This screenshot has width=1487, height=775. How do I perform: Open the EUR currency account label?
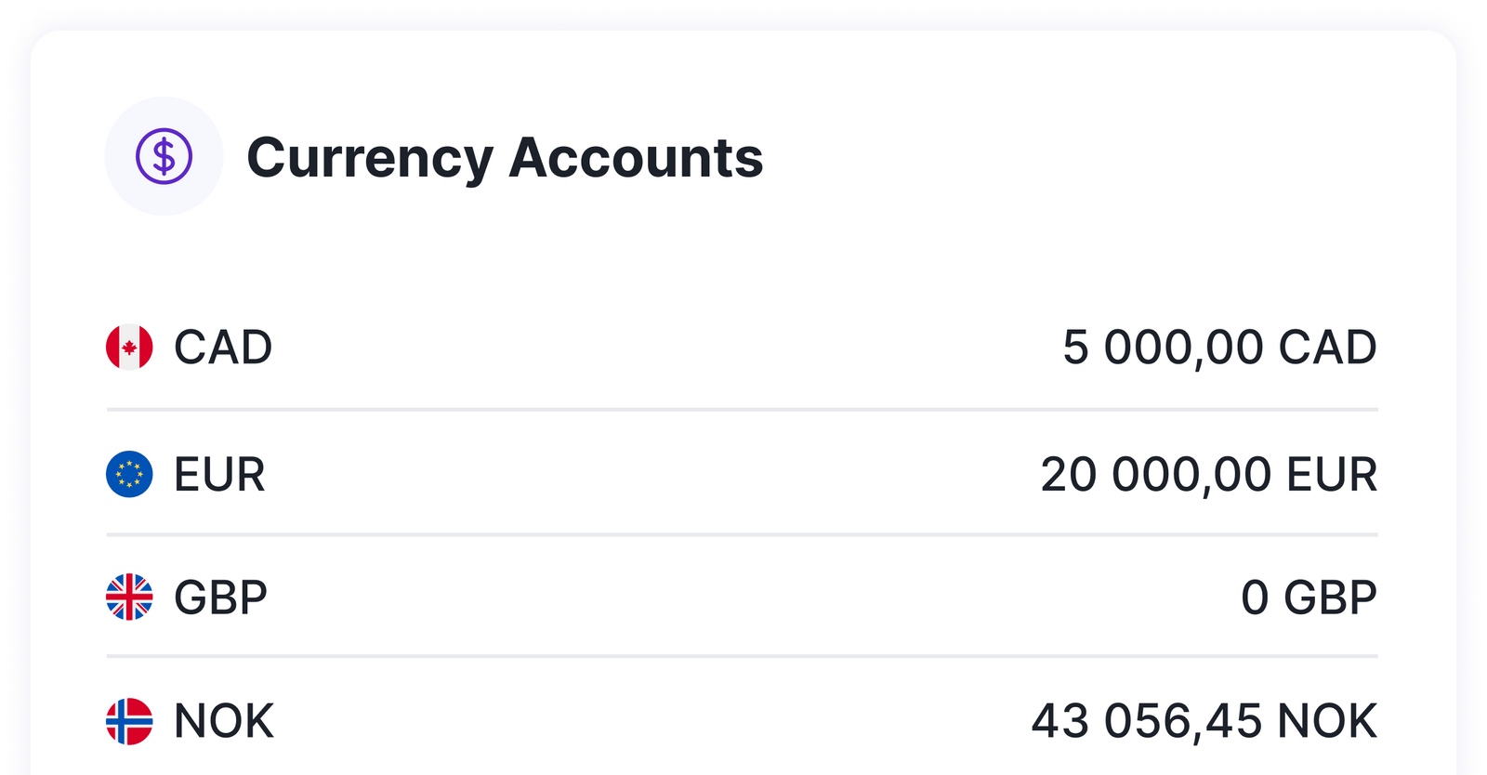coord(219,474)
